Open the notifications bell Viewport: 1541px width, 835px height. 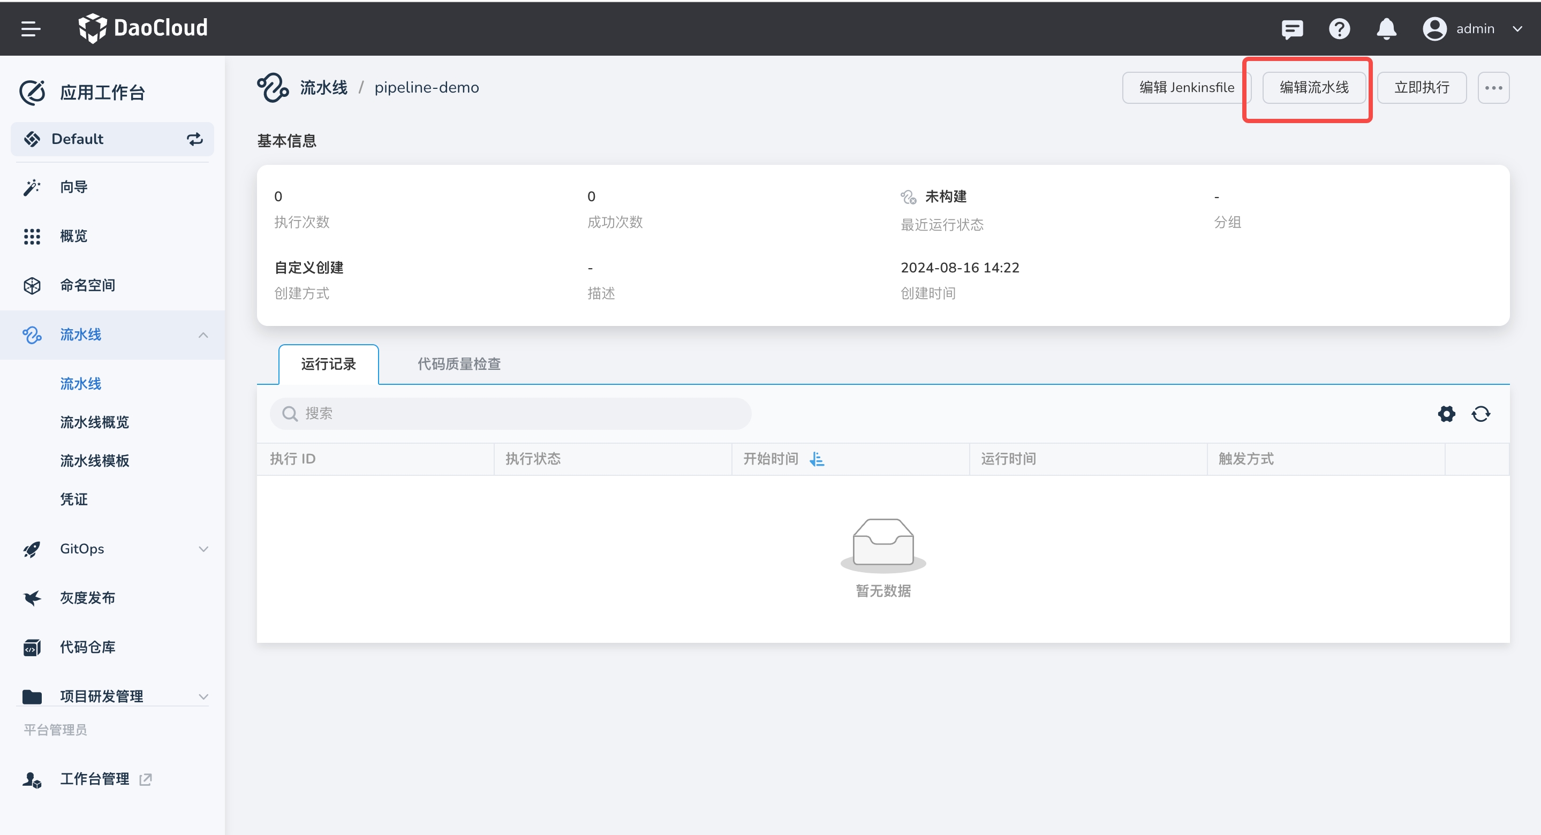(1386, 29)
